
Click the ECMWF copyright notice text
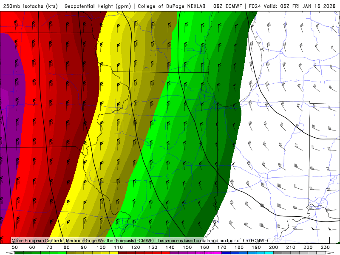pos(140,241)
